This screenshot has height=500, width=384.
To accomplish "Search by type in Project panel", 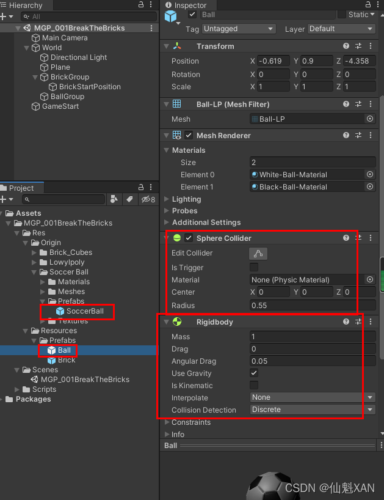I will [114, 199].
